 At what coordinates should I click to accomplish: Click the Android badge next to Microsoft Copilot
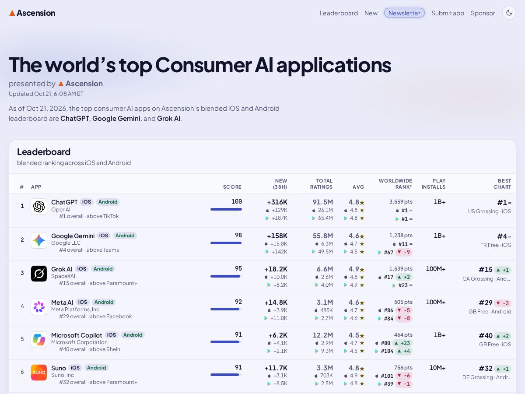click(x=133, y=335)
